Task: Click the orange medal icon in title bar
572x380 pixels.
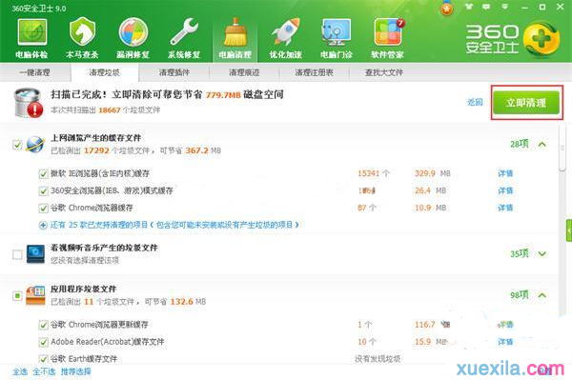Action: point(447,8)
